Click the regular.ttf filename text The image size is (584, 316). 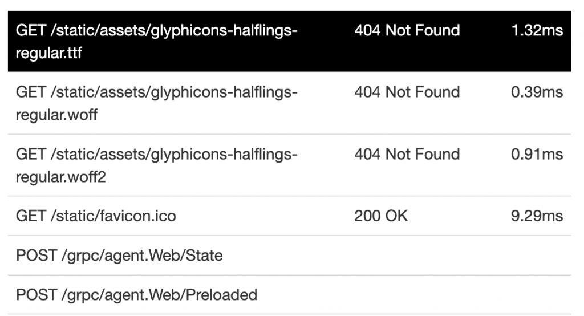click(x=49, y=53)
